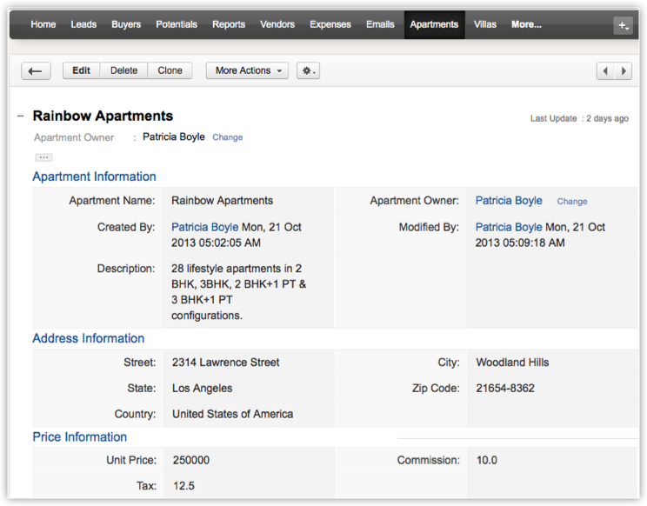
Task: Click the ellipsis button below owner
Action: coord(43,157)
